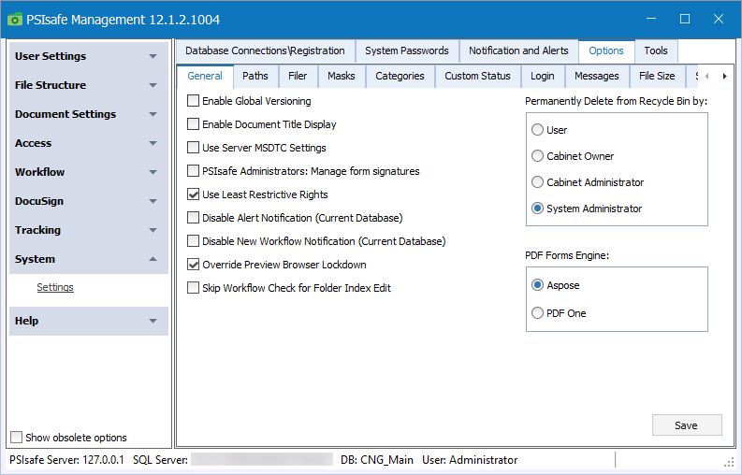Open the Settings link under System
Viewport: 742px width, 475px height.
coord(55,287)
